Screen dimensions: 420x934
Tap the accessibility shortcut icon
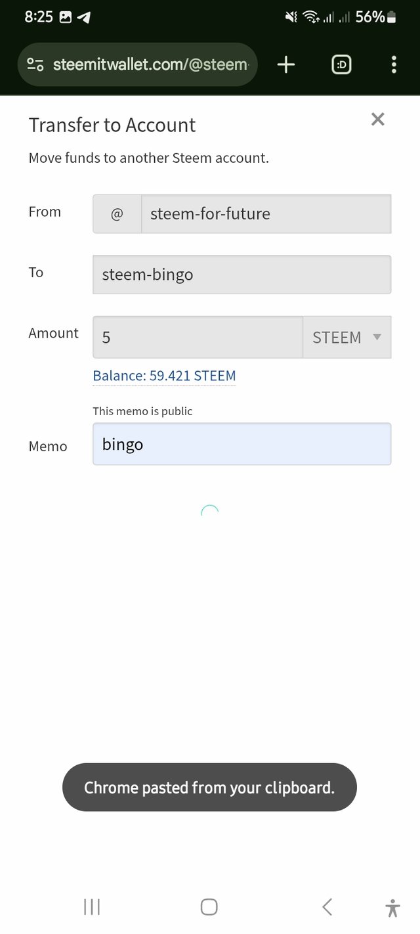[x=392, y=908]
